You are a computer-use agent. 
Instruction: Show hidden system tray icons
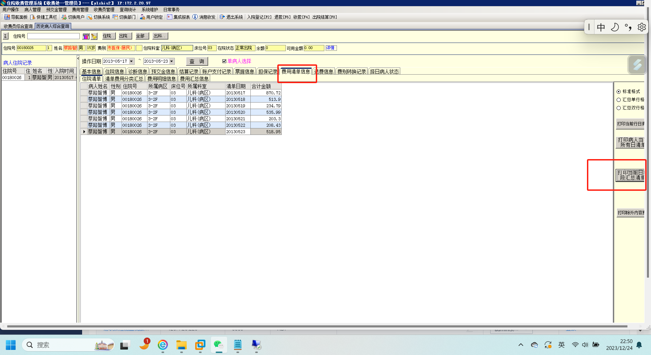521,345
